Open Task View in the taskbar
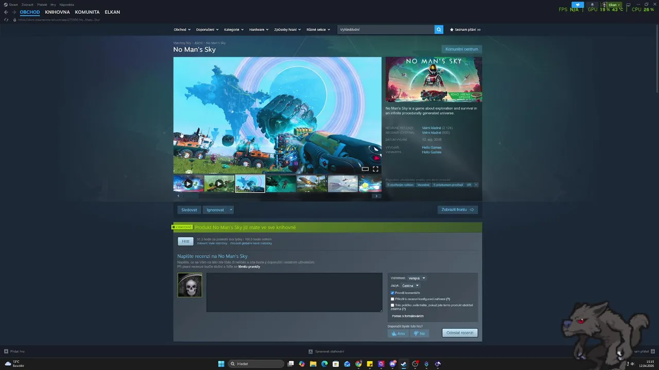Image resolution: width=659 pixels, height=370 pixels. [x=291, y=364]
